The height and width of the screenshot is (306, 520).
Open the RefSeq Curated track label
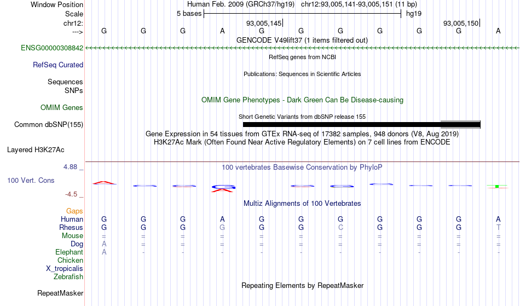tap(58, 65)
